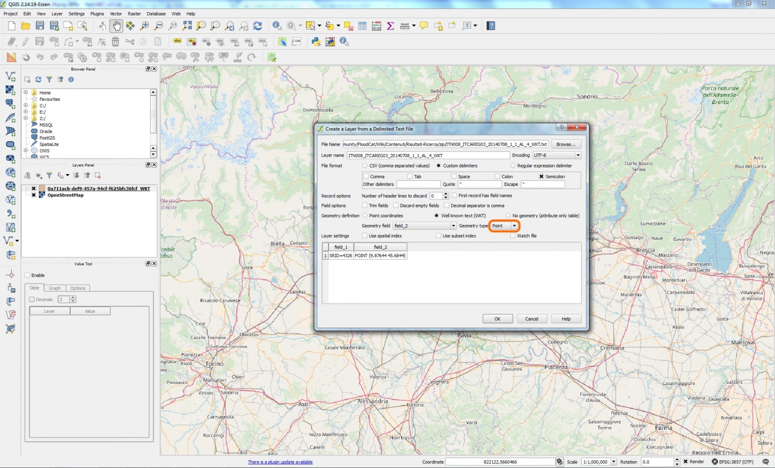Launch the MetaSearch CSW catalog tool
Viewport: 775px width, 468px height.
click(x=296, y=41)
